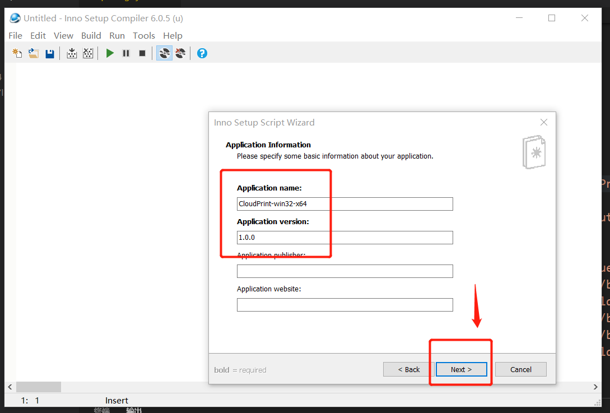The height and width of the screenshot is (413, 610).
Task: Click the blue Help question mark icon
Action: click(202, 53)
